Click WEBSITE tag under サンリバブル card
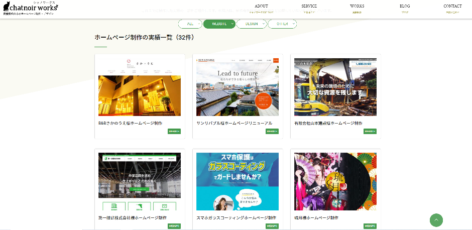472x230 pixels. (272, 132)
